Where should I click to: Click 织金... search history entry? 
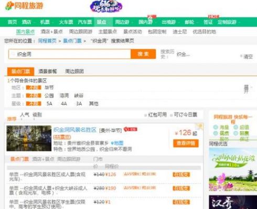coord(183,54)
